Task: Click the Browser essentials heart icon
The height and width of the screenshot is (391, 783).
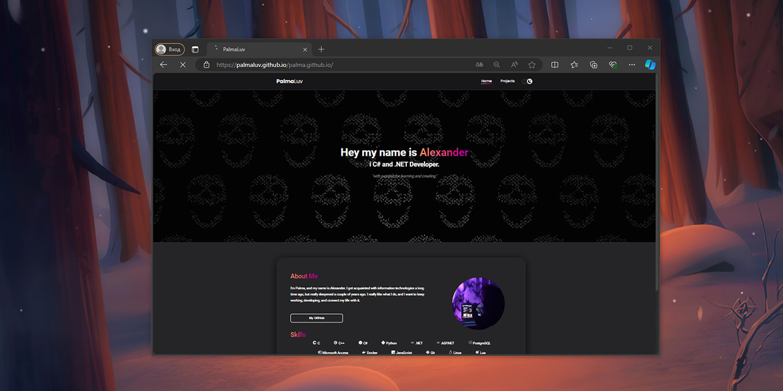Action: [x=612, y=64]
